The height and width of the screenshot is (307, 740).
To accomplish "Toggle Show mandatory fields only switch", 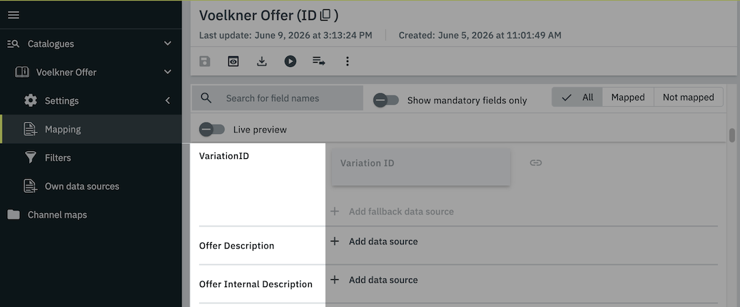I will click(x=386, y=100).
